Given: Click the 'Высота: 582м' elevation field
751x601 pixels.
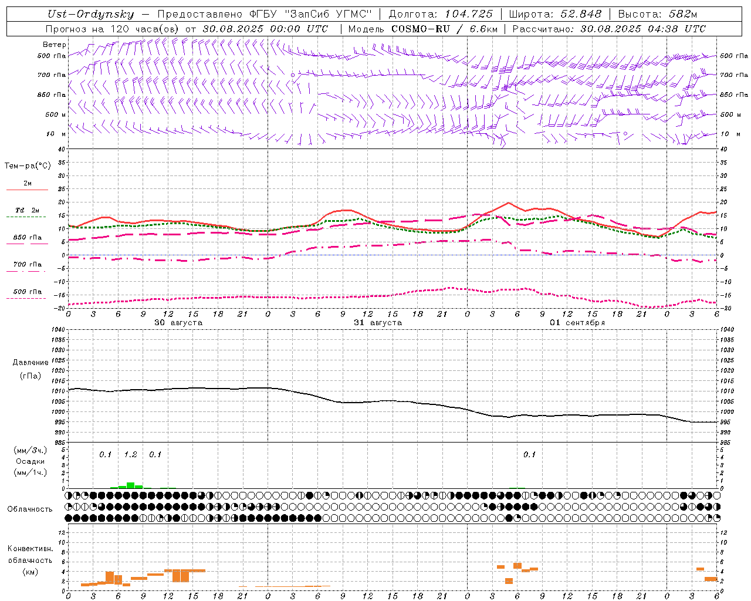Looking at the screenshot, I should tap(658, 14).
